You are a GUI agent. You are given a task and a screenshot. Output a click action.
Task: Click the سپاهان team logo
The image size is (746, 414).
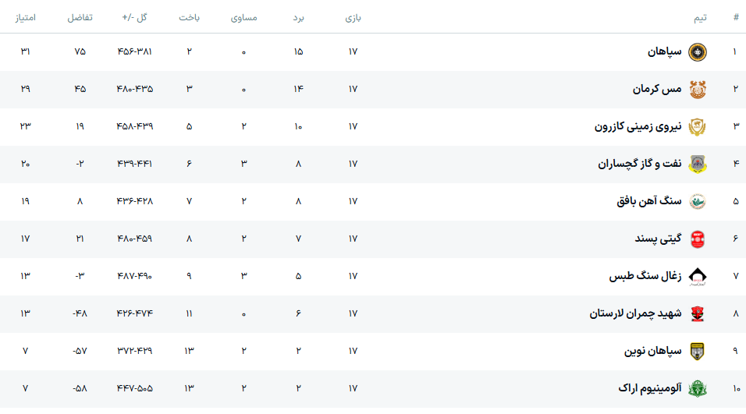(x=697, y=52)
